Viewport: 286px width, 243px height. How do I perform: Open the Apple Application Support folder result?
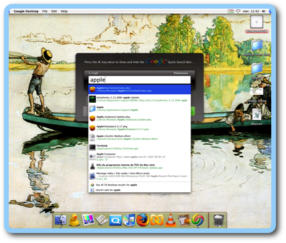(x=140, y=109)
